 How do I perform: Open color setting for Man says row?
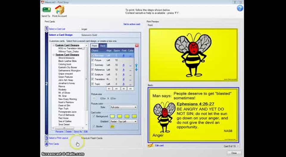click(x=130, y=55)
